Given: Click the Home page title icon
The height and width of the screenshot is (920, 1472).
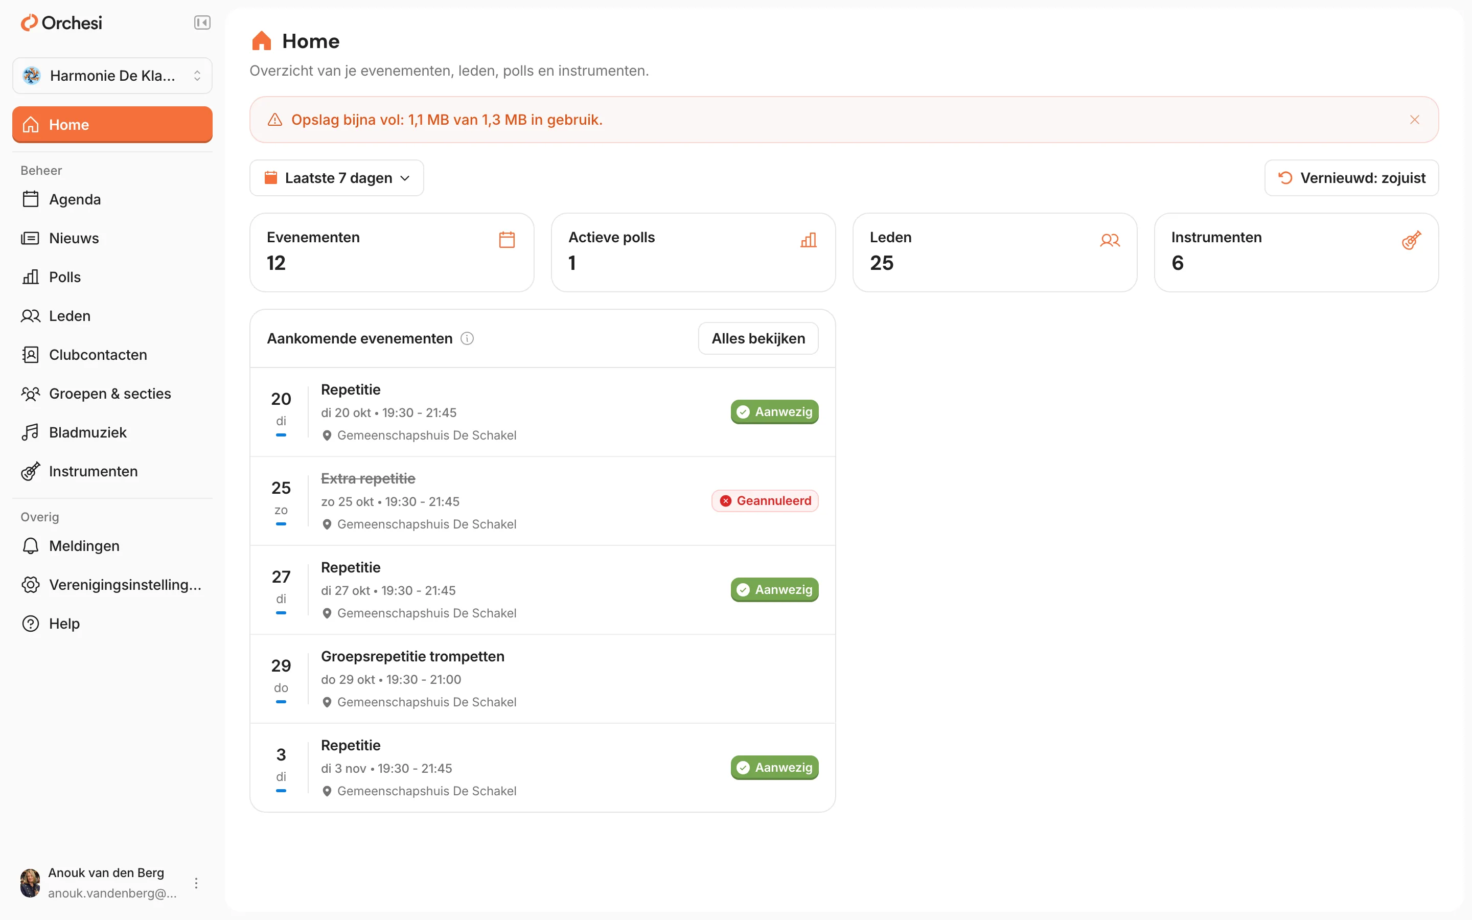Looking at the screenshot, I should click(x=262, y=41).
